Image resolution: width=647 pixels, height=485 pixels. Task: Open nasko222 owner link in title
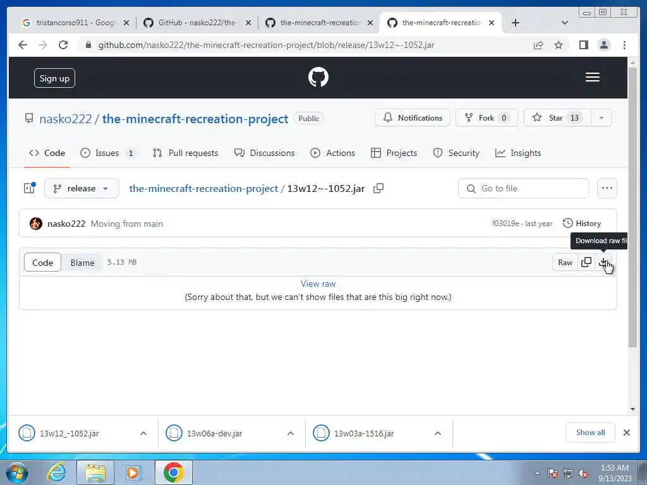65,119
